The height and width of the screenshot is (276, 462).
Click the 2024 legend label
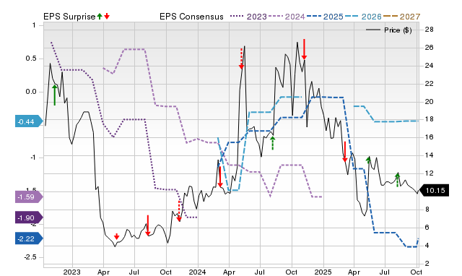coord(295,17)
